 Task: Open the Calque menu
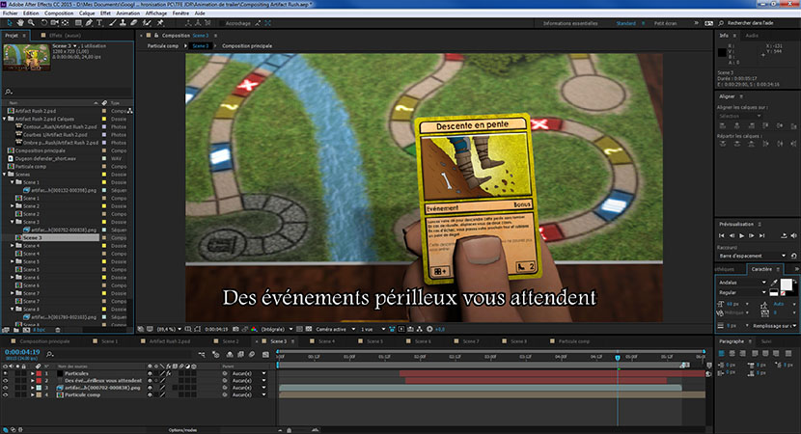(86, 14)
